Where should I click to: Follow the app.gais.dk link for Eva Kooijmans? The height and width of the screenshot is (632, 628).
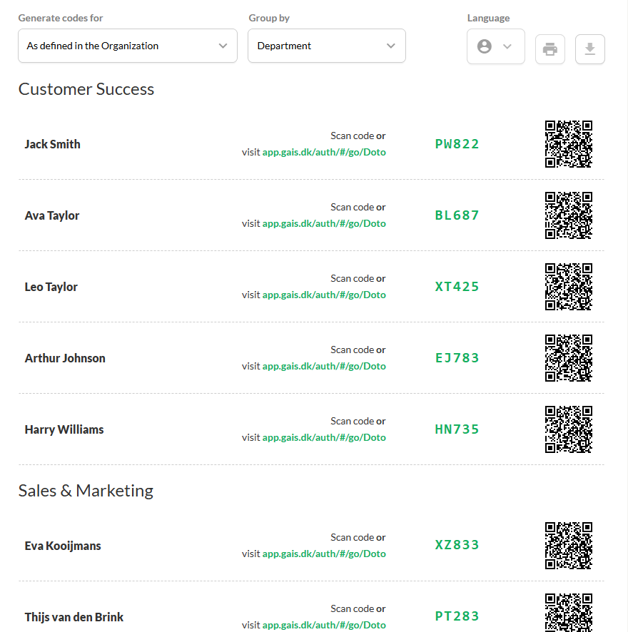(324, 554)
